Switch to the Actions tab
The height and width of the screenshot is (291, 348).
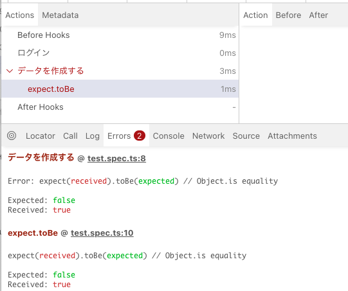pos(20,15)
